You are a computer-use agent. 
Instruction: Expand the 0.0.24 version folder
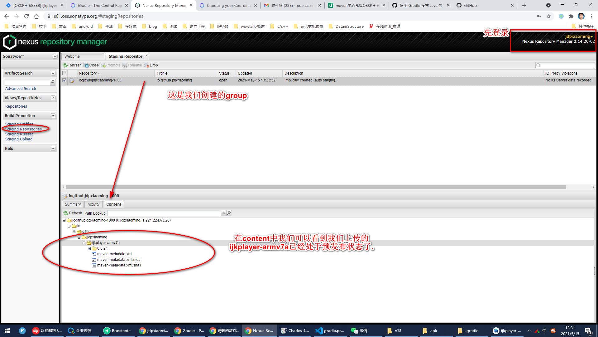click(89, 248)
